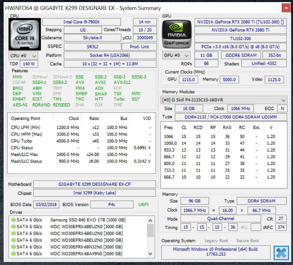
Task: Click status icon of WD20EFRX-68AX9N0 drive
Action: coord(13,254)
